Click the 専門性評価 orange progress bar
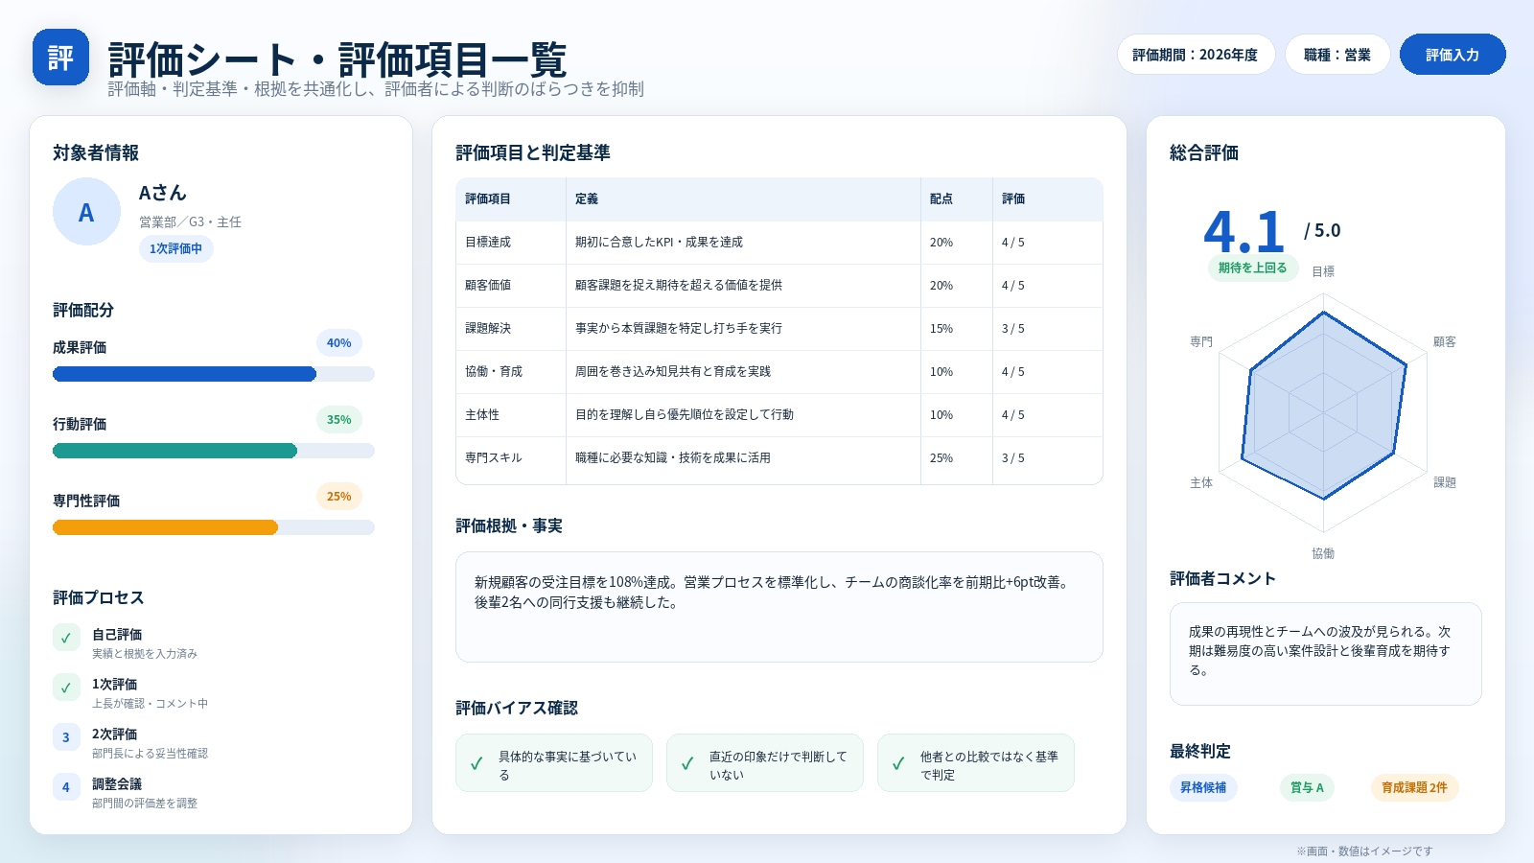 point(165,527)
